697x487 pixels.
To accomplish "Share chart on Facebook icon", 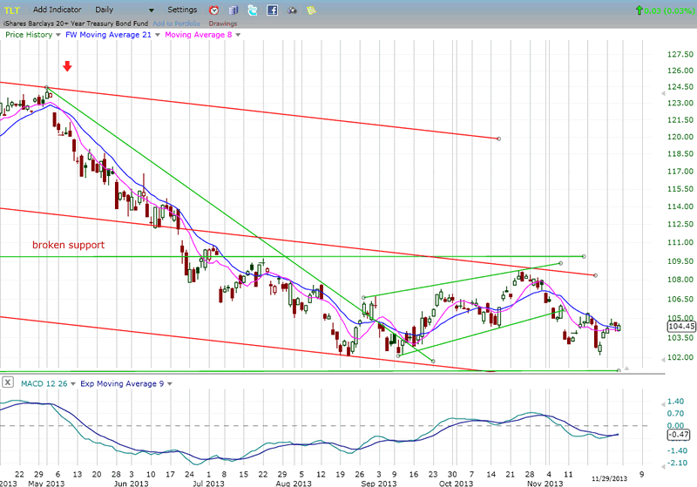I will (273, 10).
